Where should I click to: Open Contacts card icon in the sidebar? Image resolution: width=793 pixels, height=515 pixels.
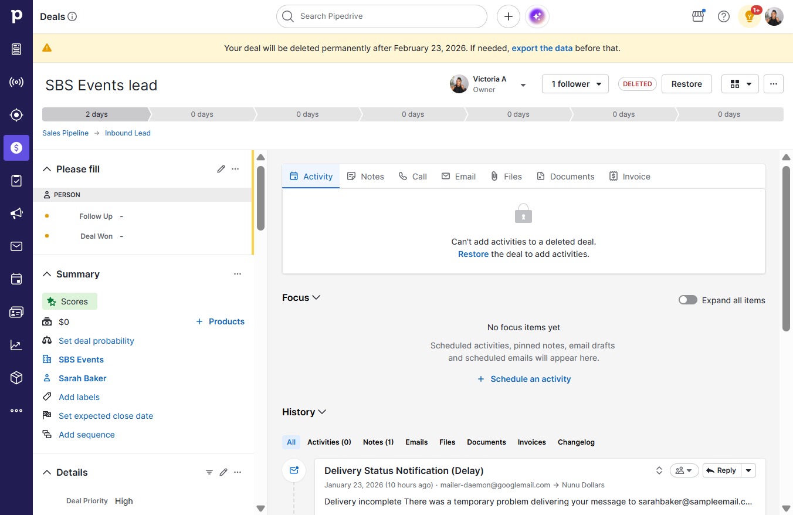(16, 312)
